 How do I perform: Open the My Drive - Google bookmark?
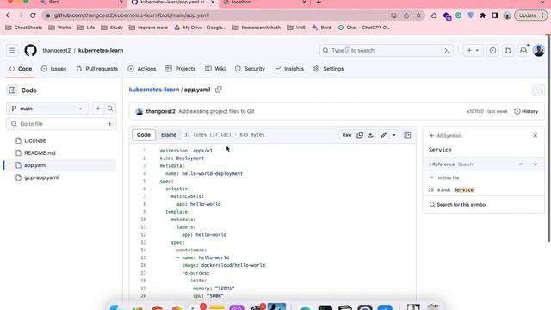click(x=201, y=28)
